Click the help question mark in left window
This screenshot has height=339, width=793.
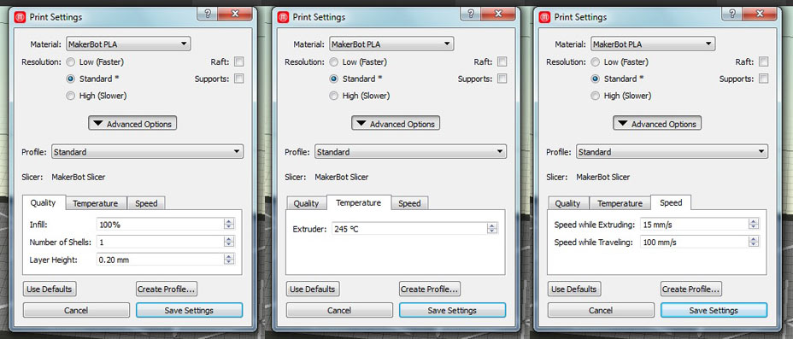[x=208, y=14]
